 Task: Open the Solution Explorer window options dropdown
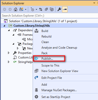pos(94,3)
